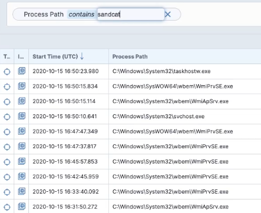Select the T... column header
The width and height of the screenshot is (261, 213).
click(x=7, y=56)
